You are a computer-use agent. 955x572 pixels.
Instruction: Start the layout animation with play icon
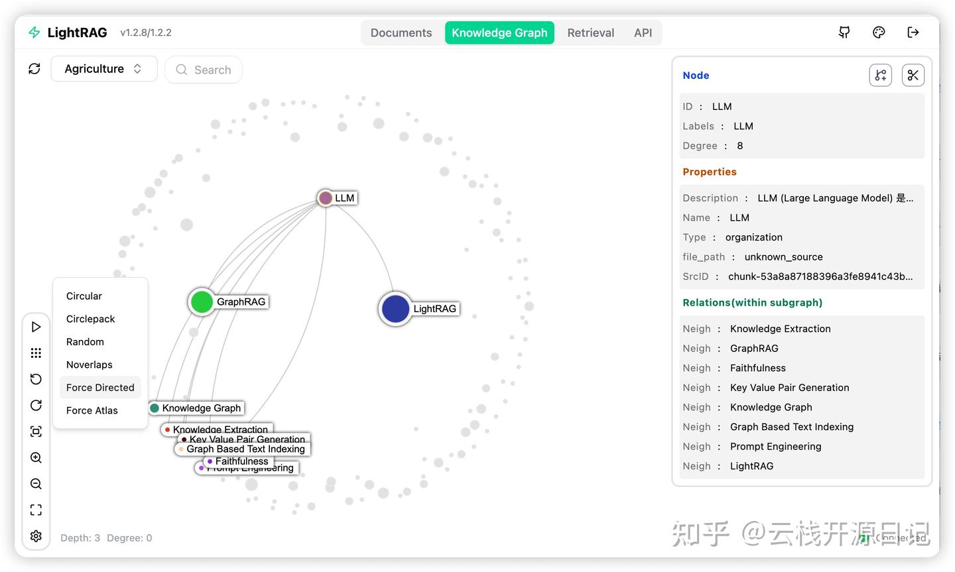click(36, 326)
